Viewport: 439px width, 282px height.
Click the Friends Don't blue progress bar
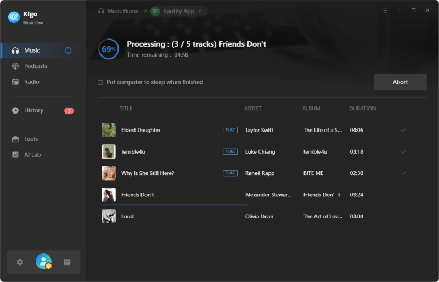(174, 205)
